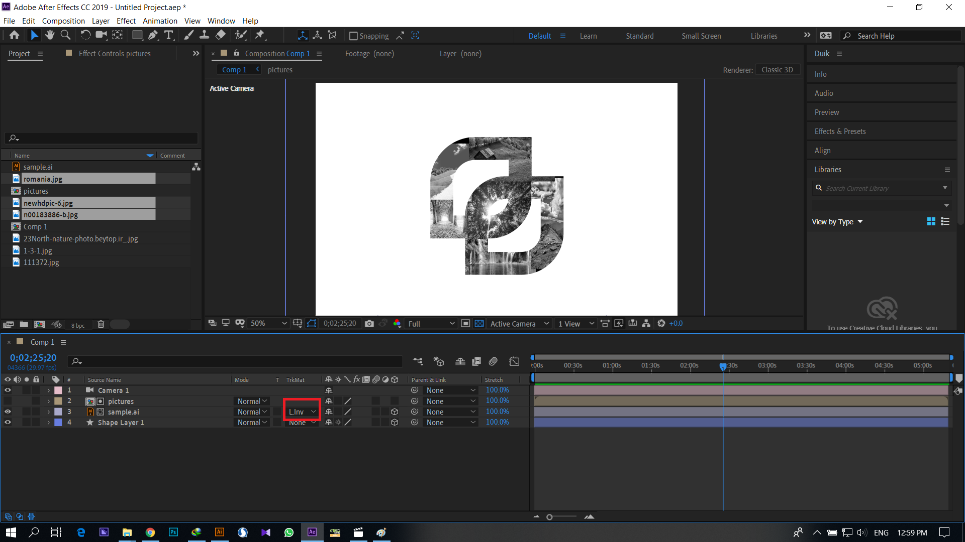
Task: Toggle transparency grid icon in viewer
Action: (x=479, y=324)
